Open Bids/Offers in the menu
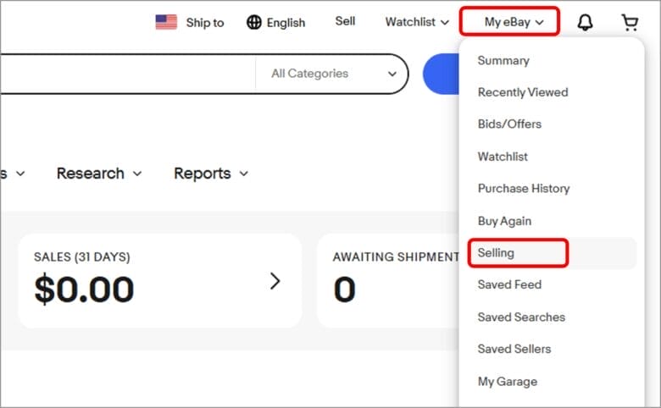This screenshot has height=408, width=661. [509, 124]
